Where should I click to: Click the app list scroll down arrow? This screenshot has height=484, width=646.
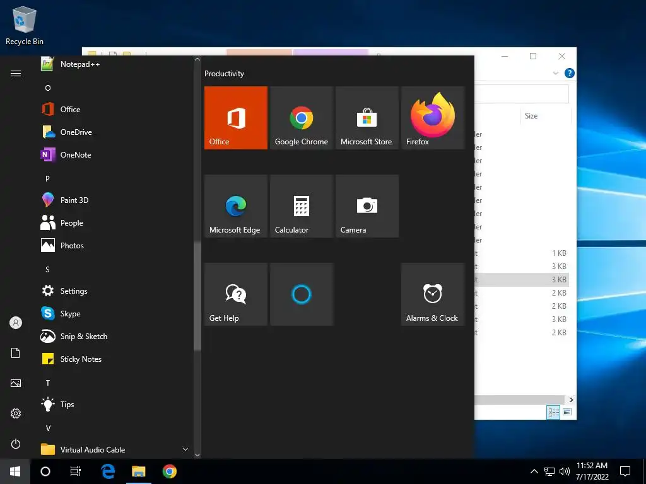click(x=197, y=455)
